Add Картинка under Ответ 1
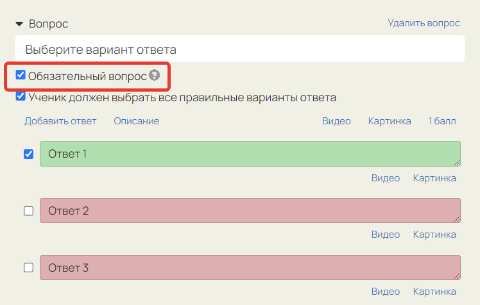 pyautogui.click(x=434, y=178)
